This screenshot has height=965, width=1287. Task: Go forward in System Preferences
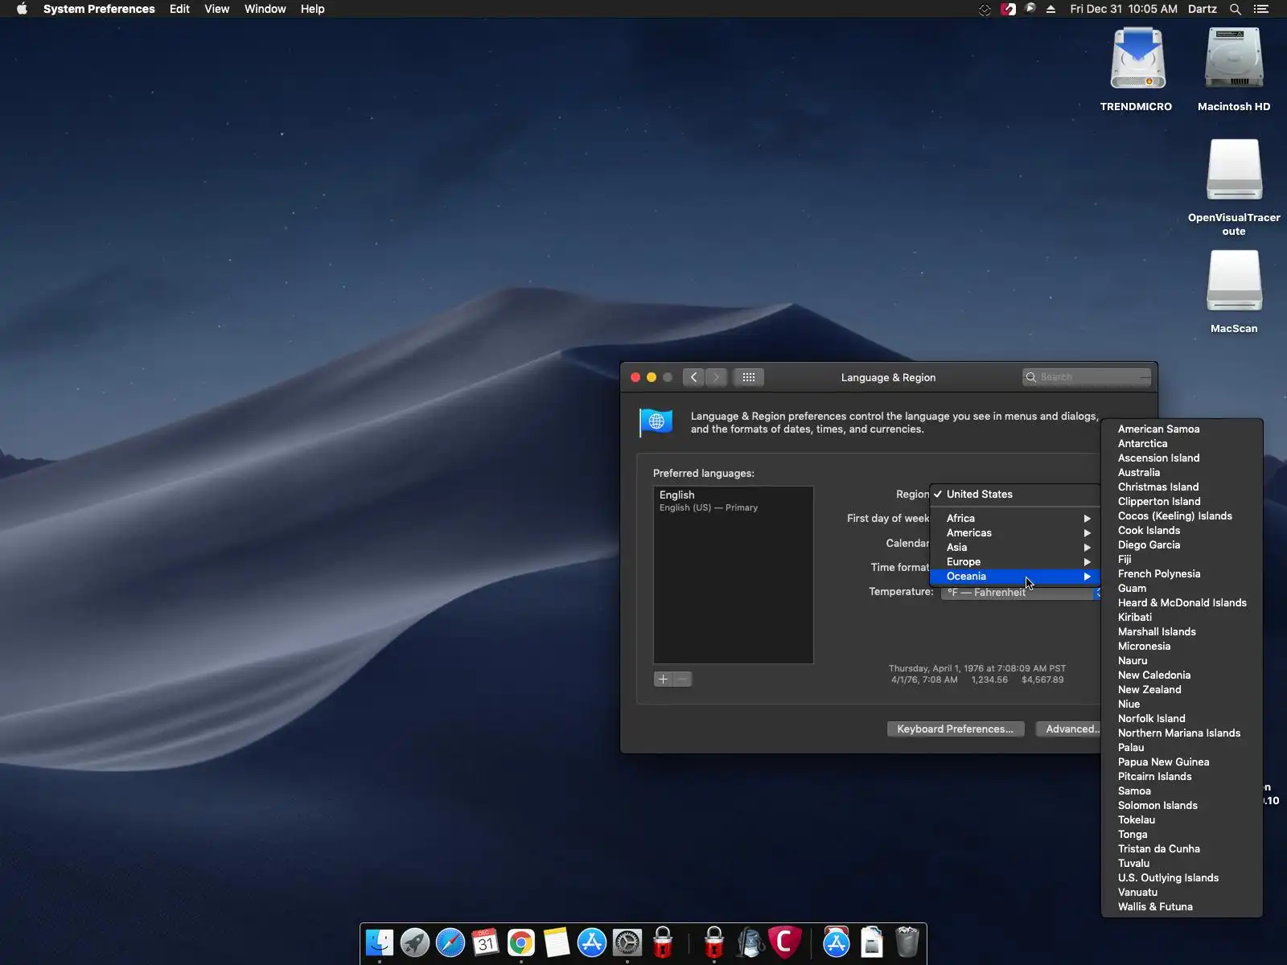click(716, 377)
